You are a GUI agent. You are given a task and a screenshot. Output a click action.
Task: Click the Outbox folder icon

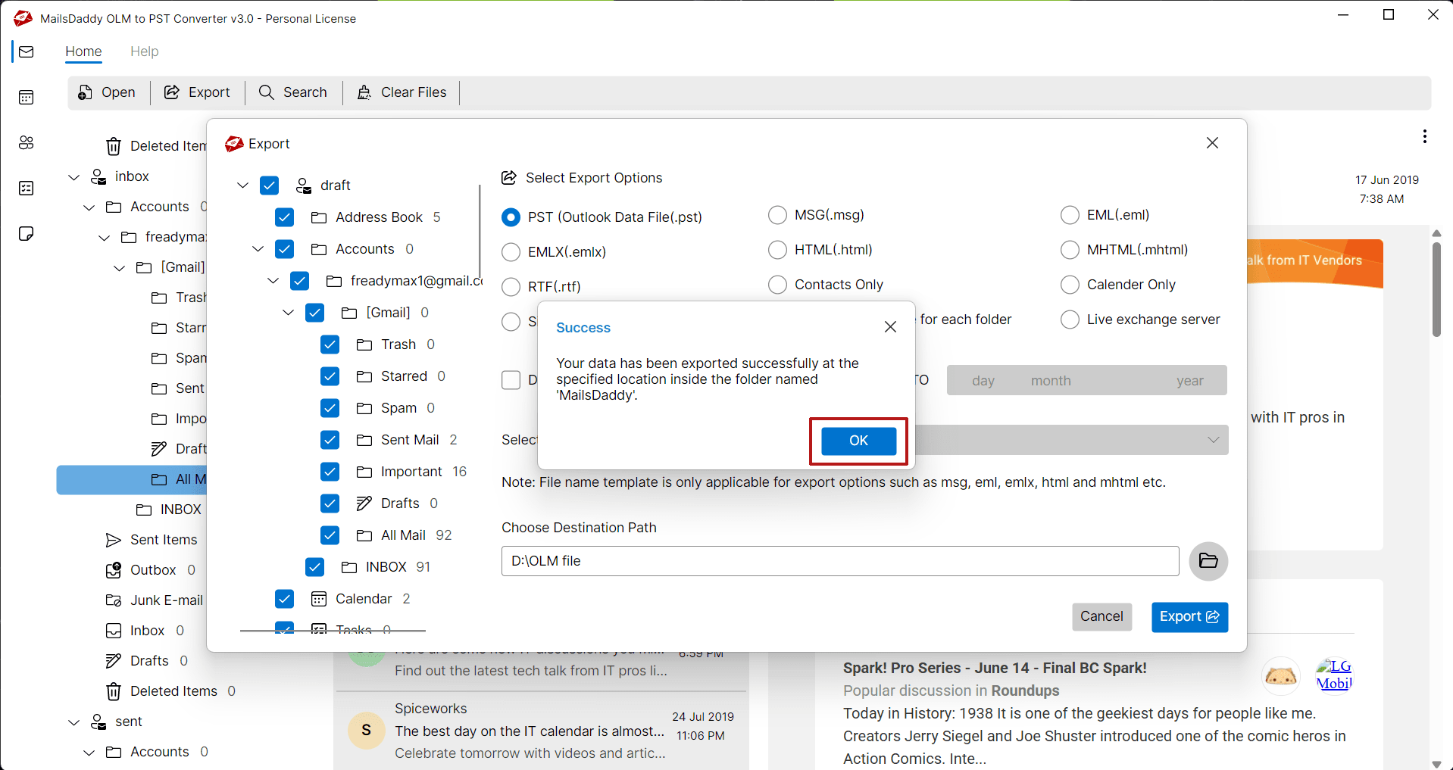(114, 570)
